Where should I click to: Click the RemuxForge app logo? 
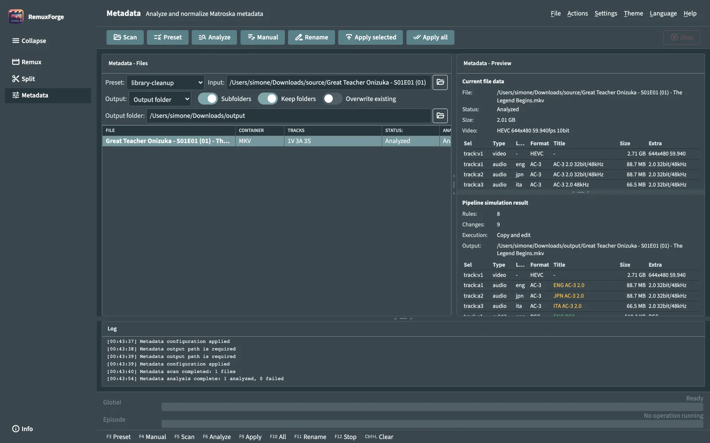pyautogui.click(x=16, y=17)
